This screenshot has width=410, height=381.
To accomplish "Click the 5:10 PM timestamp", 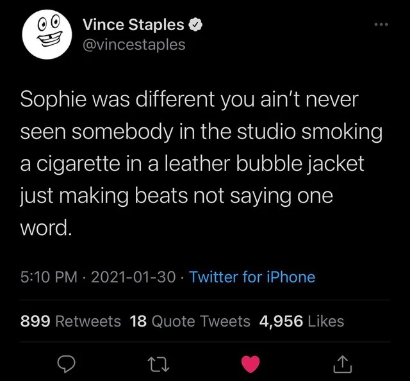I will [49, 277].
